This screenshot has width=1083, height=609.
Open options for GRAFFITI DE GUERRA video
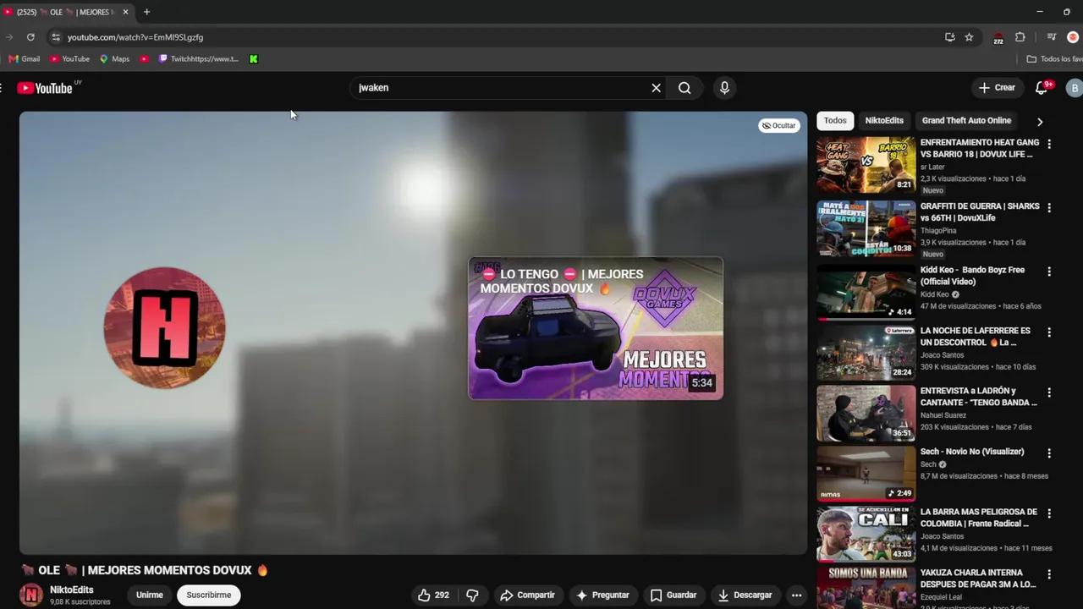click(x=1049, y=208)
